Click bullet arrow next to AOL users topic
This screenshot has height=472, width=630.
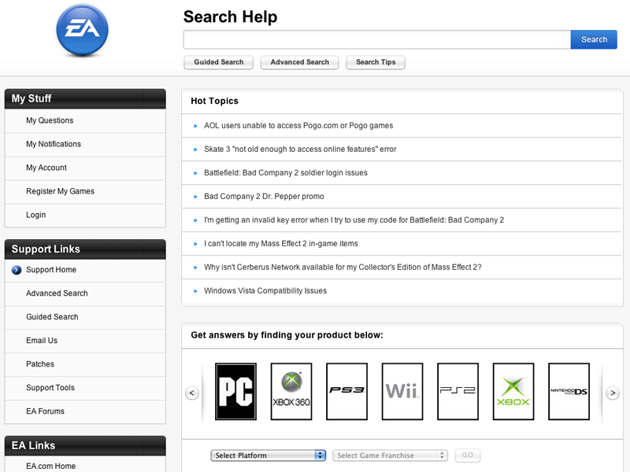tap(195, 126)
